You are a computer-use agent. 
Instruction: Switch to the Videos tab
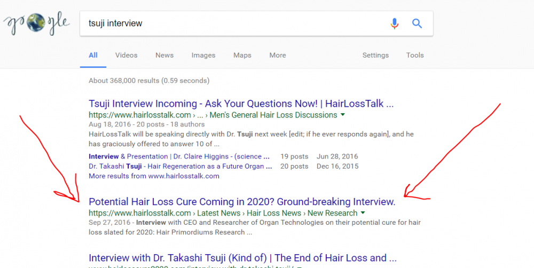click(126, 55)
